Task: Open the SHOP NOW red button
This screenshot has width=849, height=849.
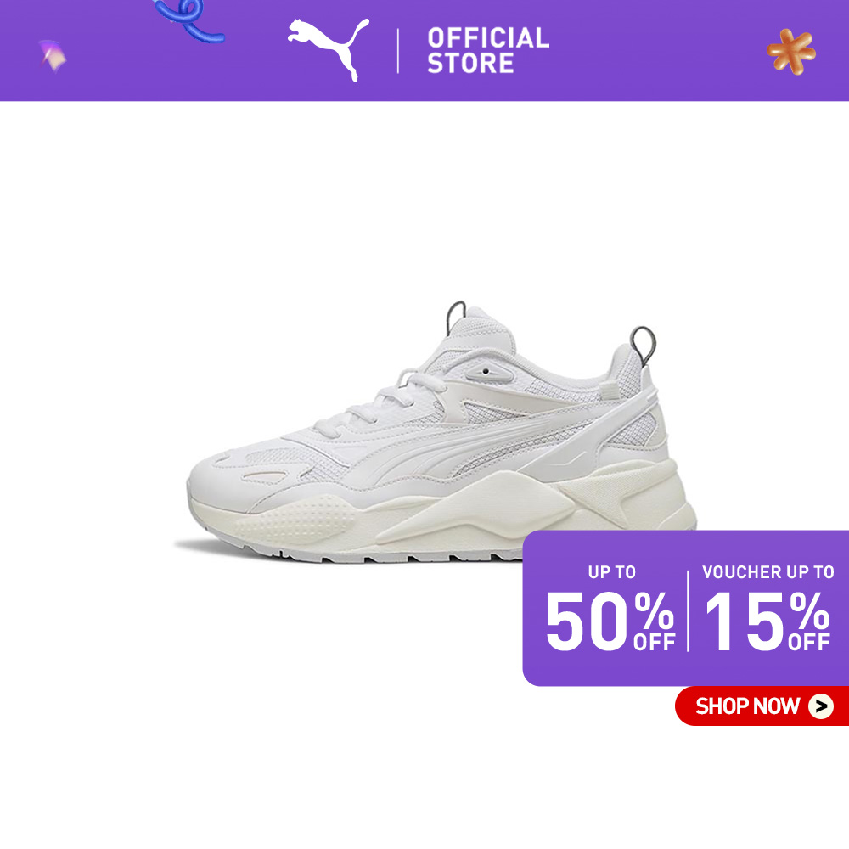Action: pos(762,706)
